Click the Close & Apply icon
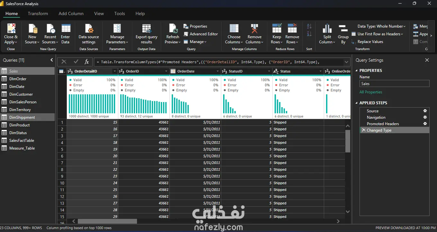The width and height of the screenshot is (437, 232). pos(11,29)
